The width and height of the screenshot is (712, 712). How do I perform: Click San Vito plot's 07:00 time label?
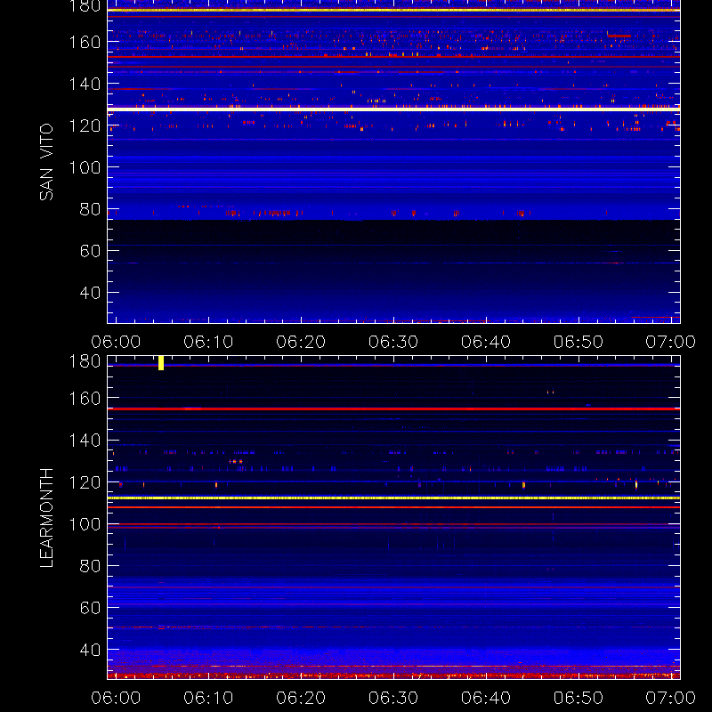coord(671,342)
